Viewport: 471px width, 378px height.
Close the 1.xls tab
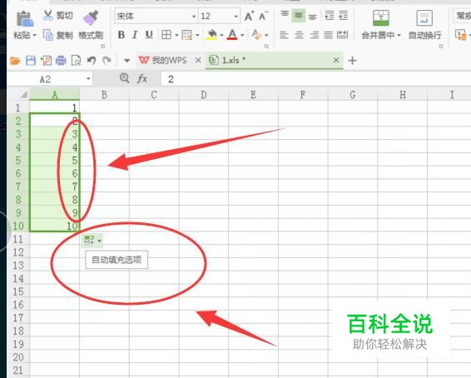coord(336,61)
